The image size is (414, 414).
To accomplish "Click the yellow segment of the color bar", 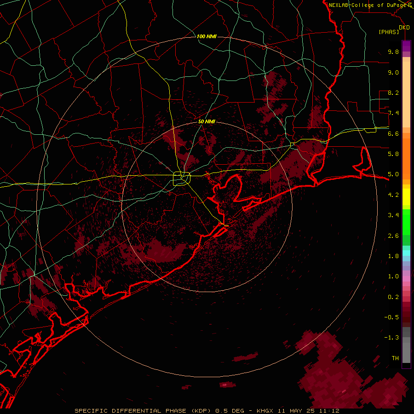I will 406,197.
